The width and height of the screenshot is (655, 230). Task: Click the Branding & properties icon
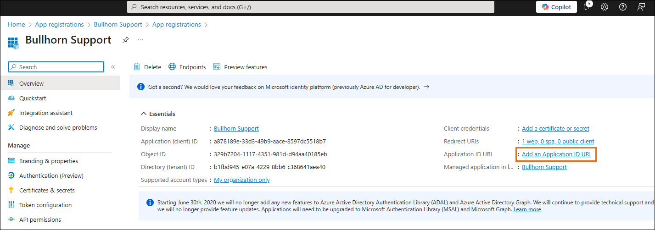click(x=11, y=161)
